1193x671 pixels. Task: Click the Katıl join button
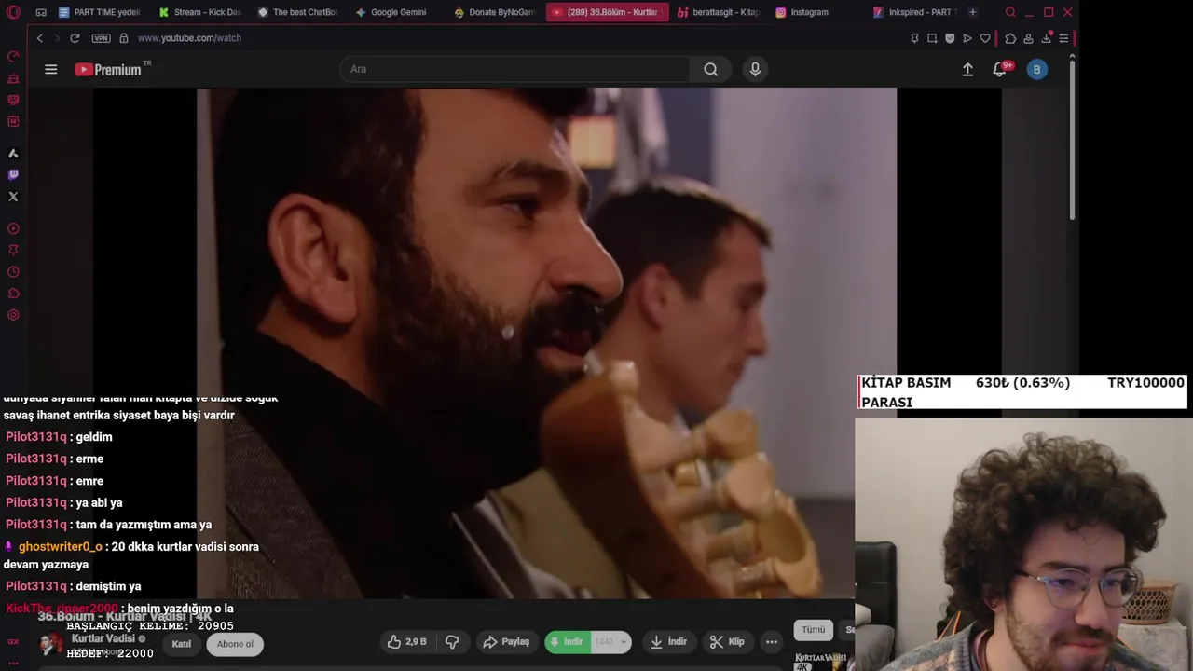181,644
